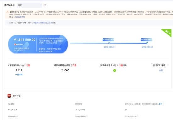Click ¥600,000.00 progress milestone marker

pyautogui.click(x=147, y=43)
